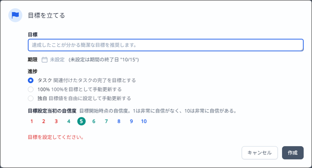Set confidence level to 2
This screenshot has width=312, height=168.
click(43, 121)
